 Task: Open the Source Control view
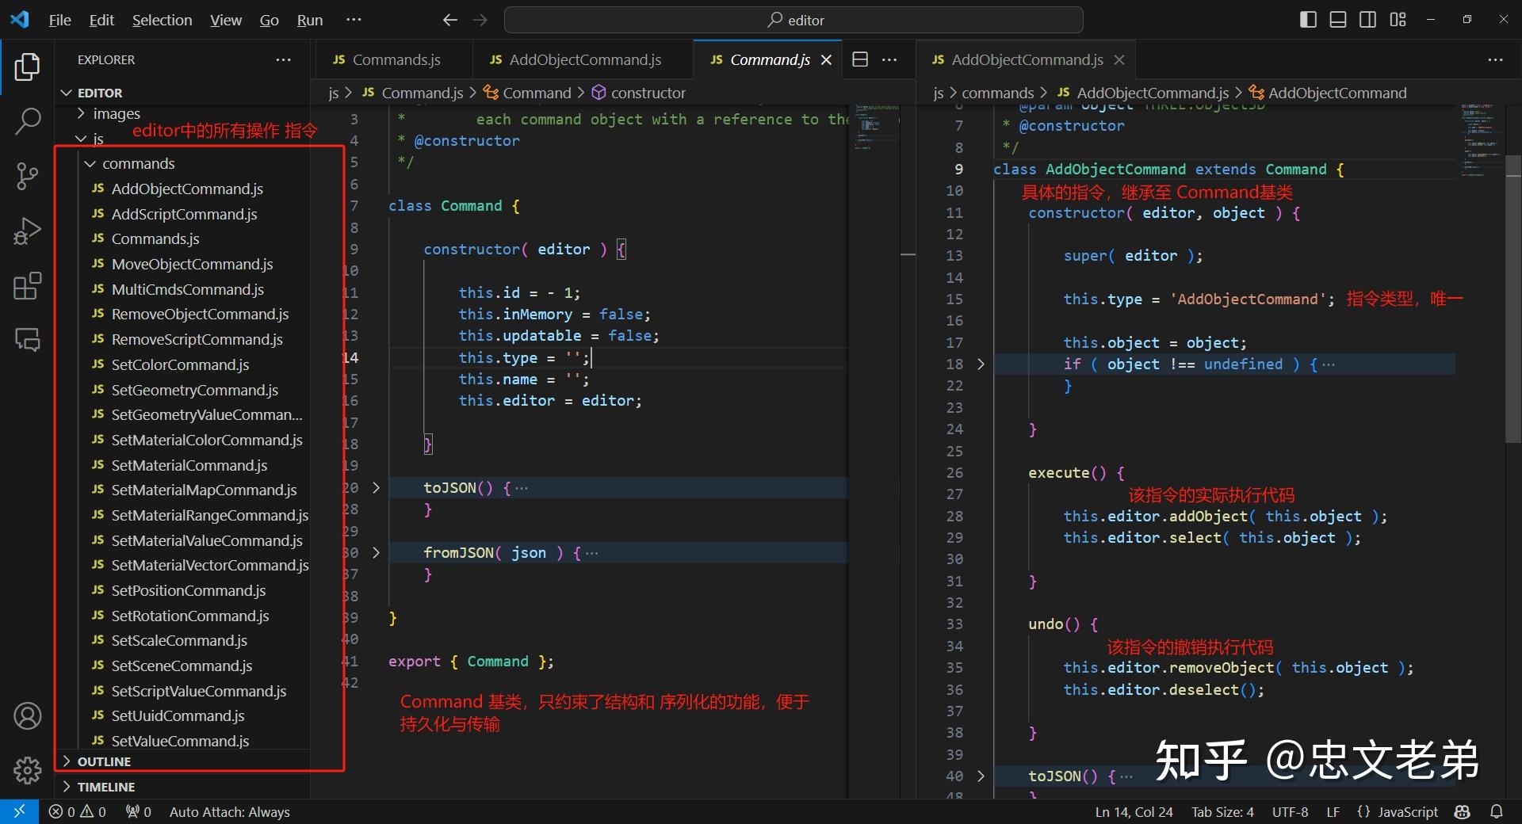(x=28, y=176)
